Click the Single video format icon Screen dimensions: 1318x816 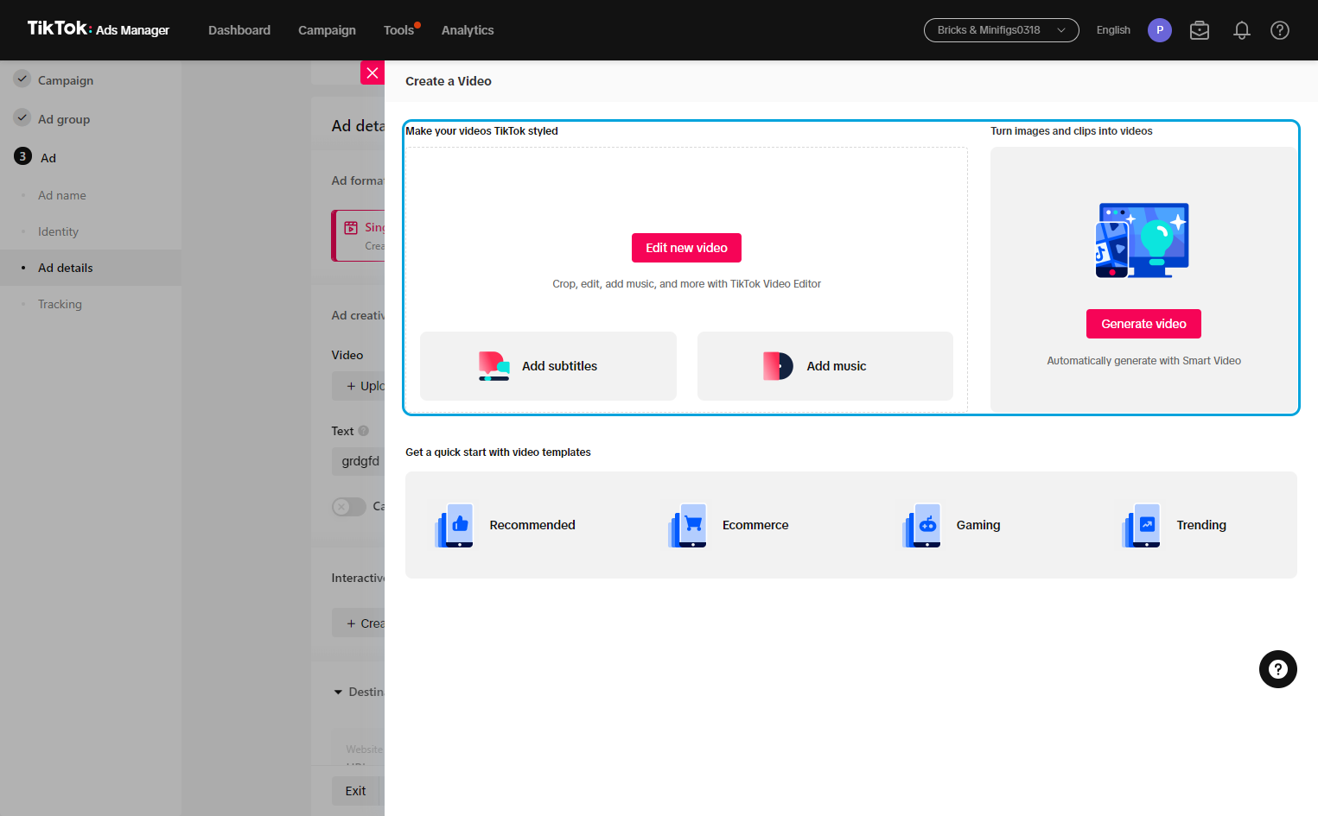tap(351, 228)
